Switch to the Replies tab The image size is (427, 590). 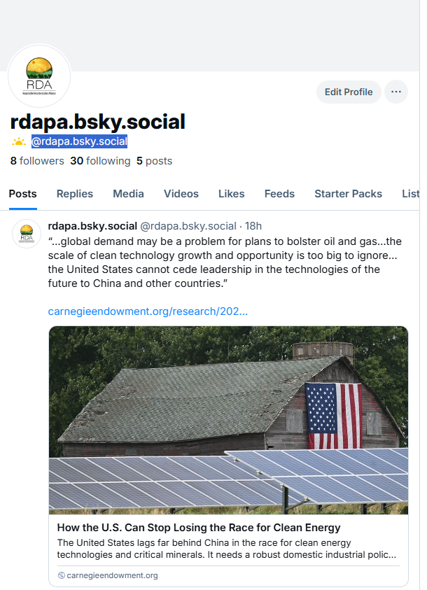point(75,194)
